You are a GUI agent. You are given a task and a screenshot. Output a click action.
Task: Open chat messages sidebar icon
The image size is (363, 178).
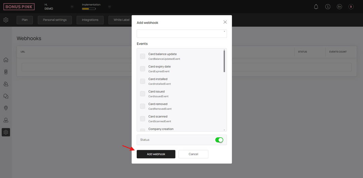[6, 96]
